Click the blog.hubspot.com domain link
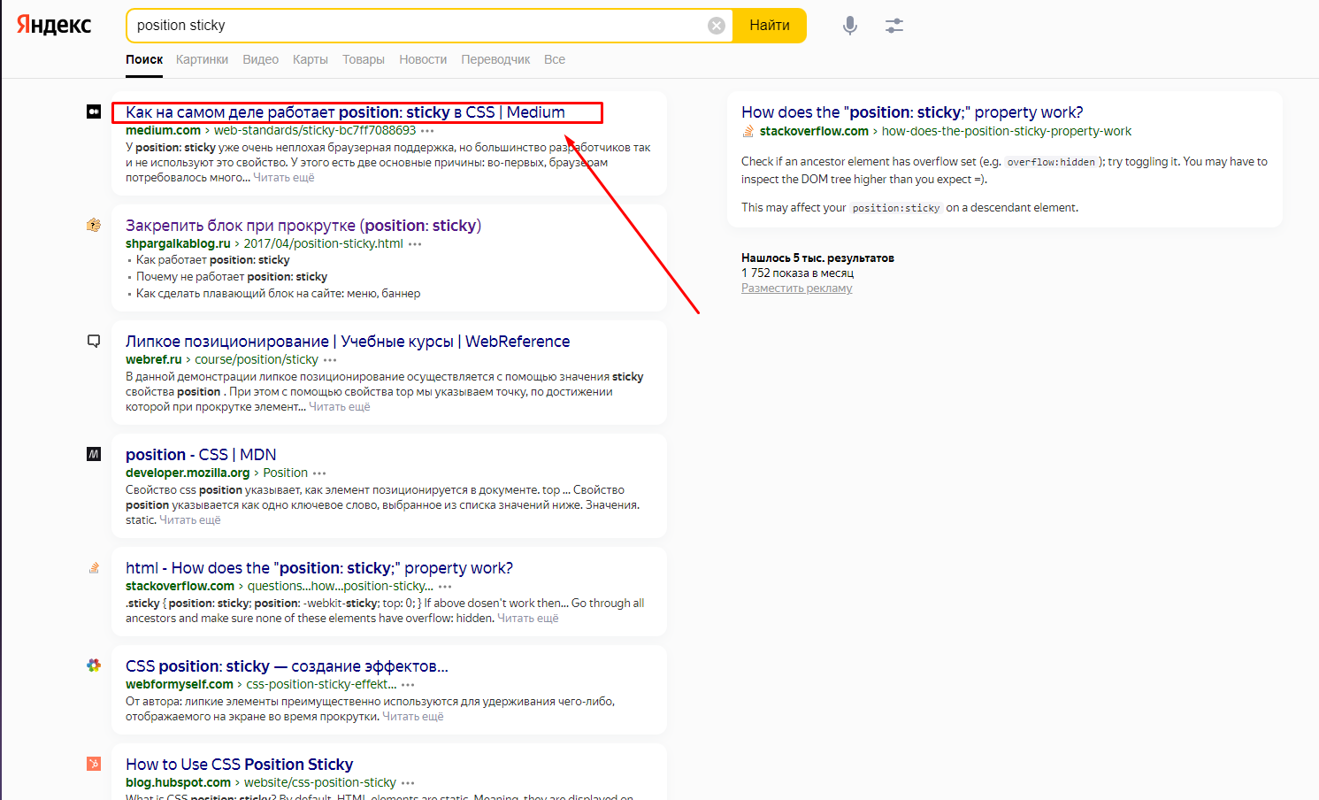The height and width of the screenshot is (800, 1319). coord(178,783)
